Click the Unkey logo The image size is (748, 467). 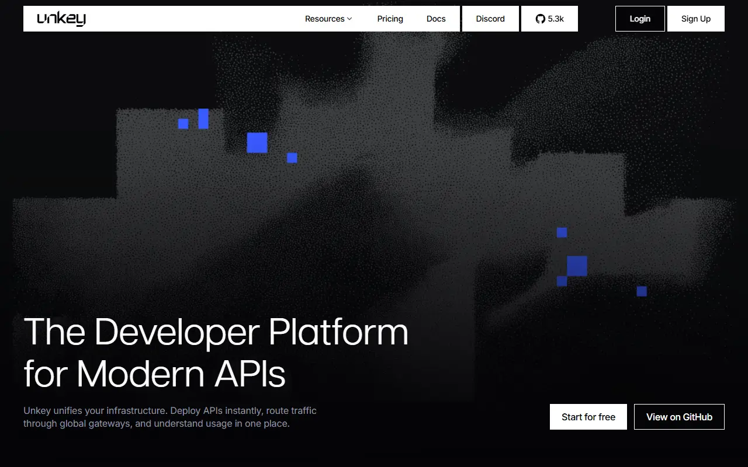pos(61,19)
